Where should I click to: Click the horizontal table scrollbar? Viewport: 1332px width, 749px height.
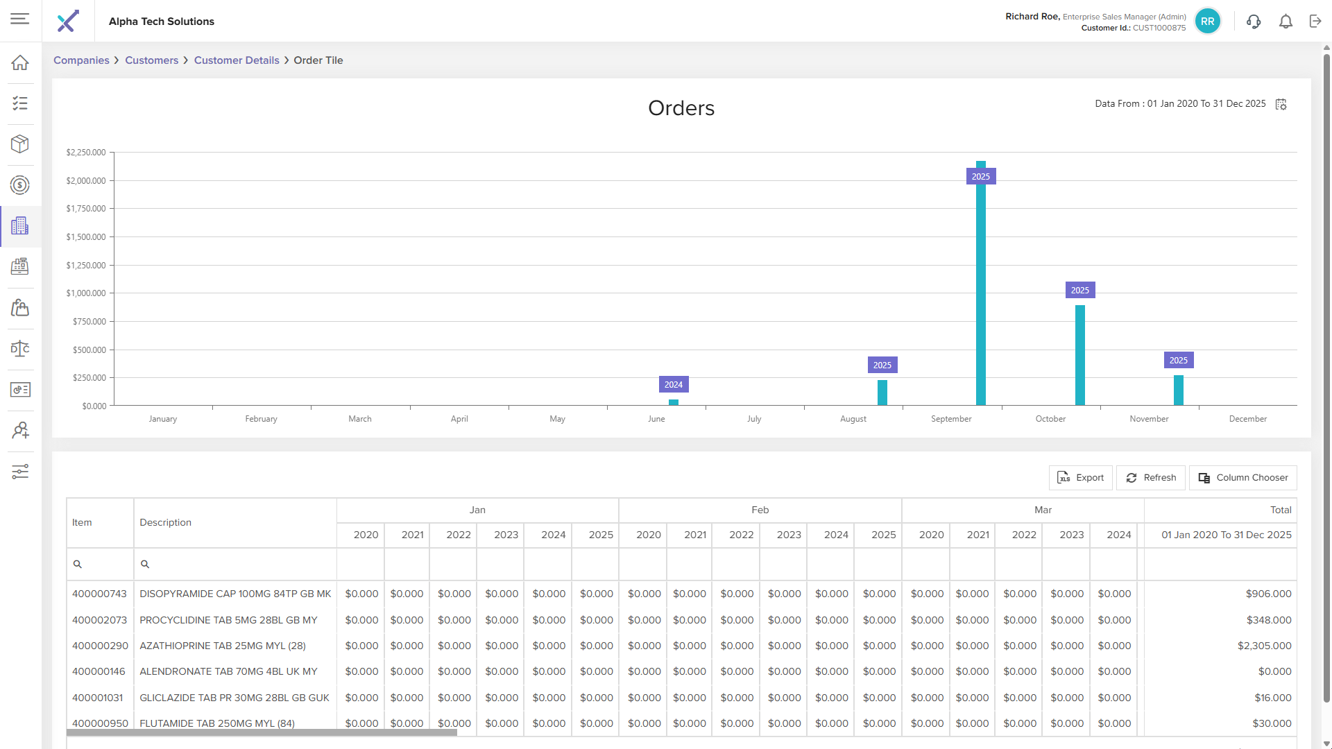(x=262, y=732)
